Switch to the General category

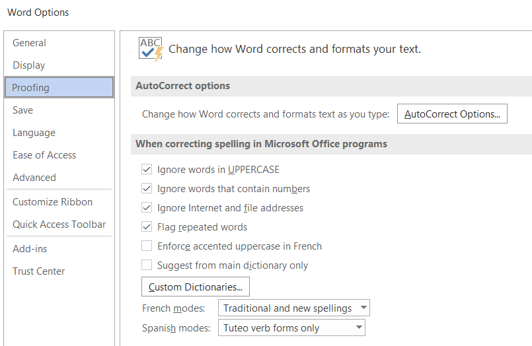pyautogui.click(x=29, y=43)
